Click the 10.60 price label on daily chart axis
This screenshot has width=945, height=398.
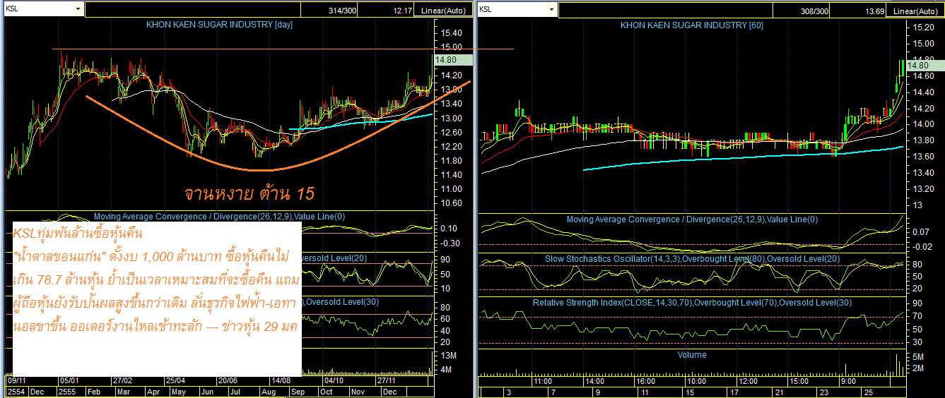[452, 203]
